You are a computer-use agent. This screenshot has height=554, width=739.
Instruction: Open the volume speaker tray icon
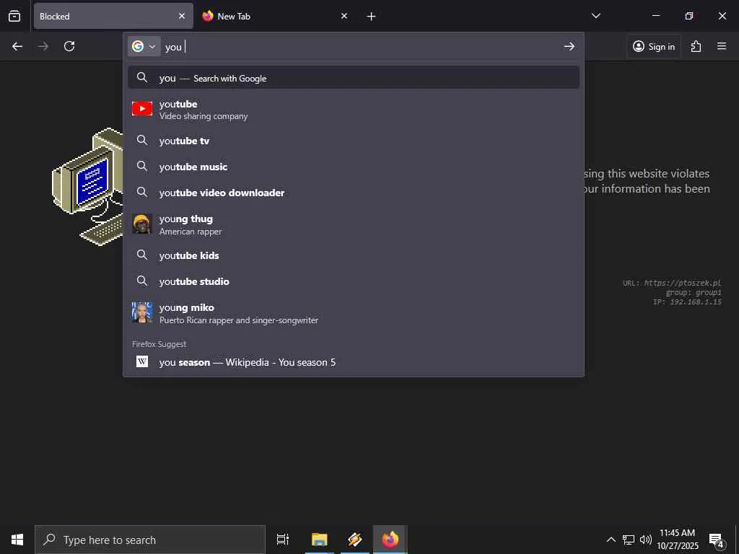646,540
